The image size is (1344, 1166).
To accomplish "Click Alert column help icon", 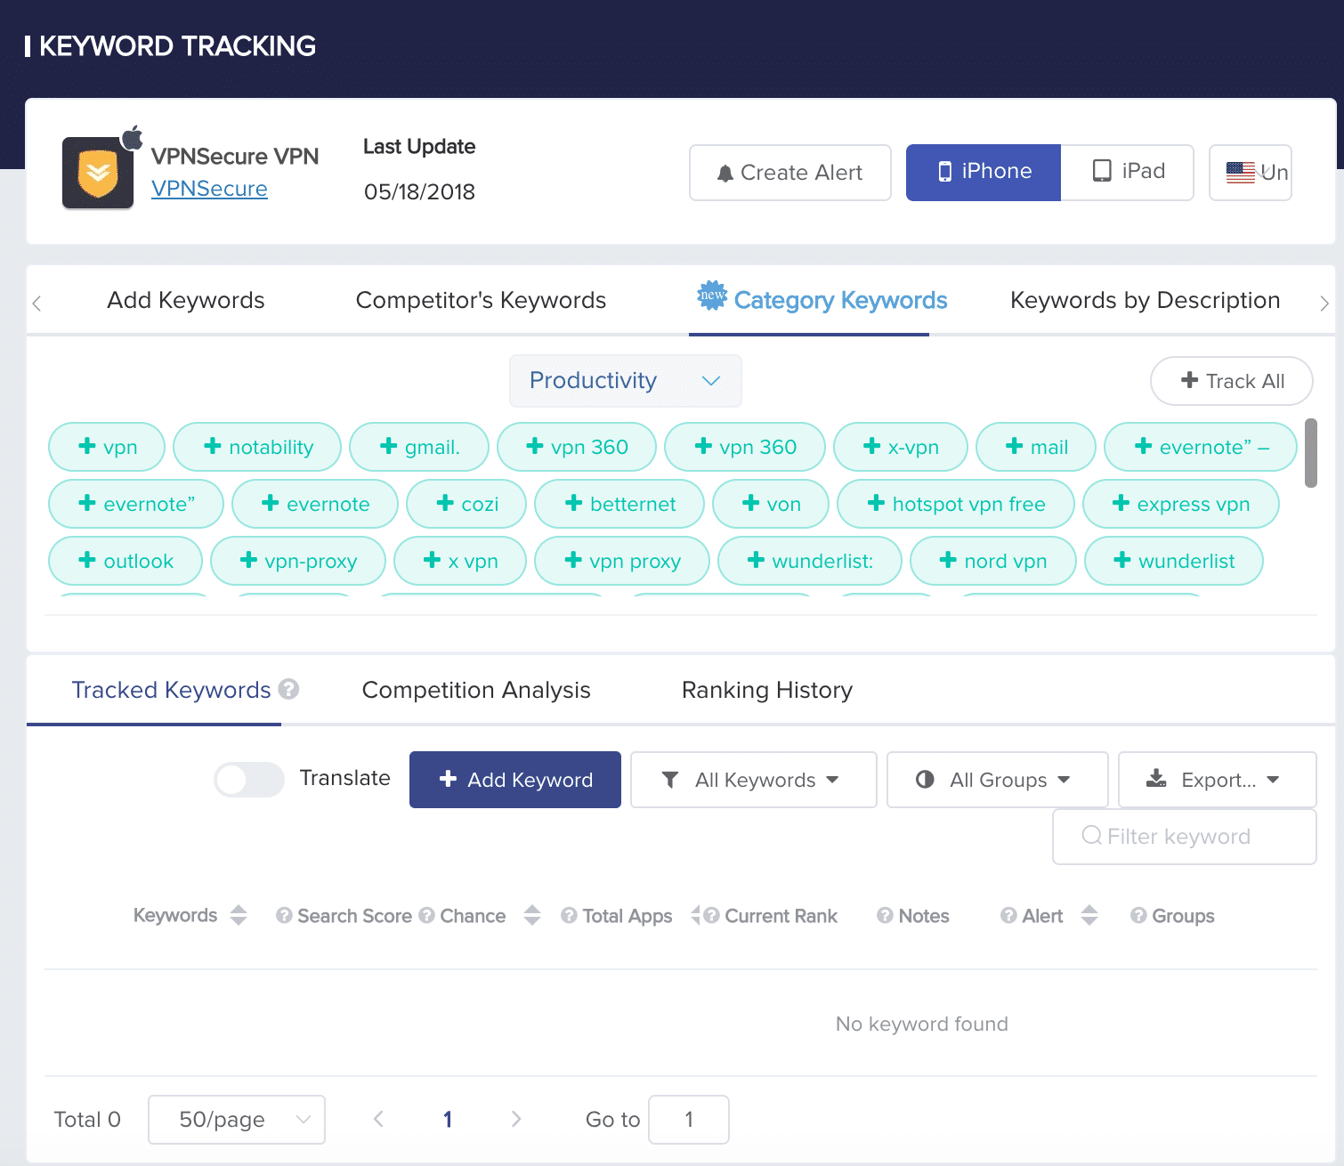I will [x=1008, y=915].
